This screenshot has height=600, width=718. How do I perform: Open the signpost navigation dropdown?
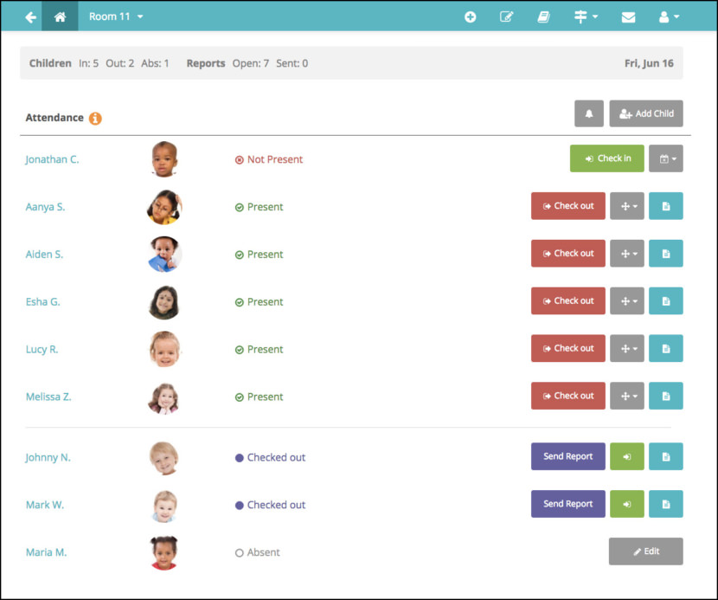[x=586, y=17]
